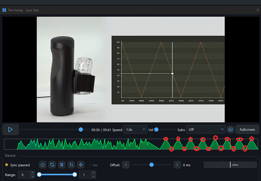The image size is (261, 181).
Task: Click the lightning bolt icon
Action: click(x=81, y=165)
